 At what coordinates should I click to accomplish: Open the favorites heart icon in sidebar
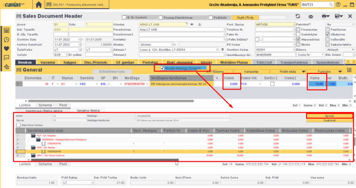pos(6,49)
